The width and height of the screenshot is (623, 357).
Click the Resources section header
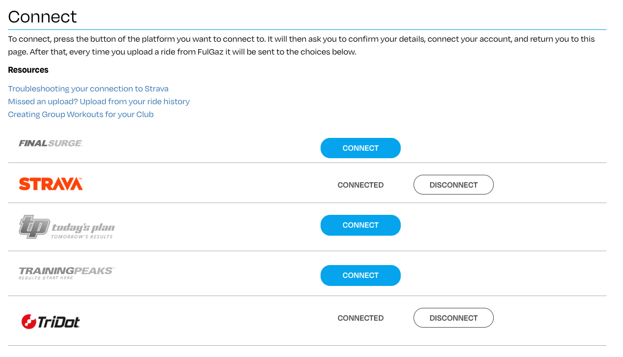(x=28, y=70)
